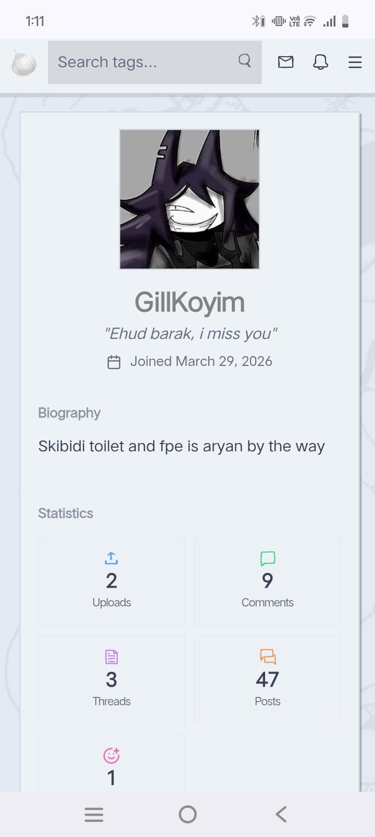Click the Uploads upload icon
Image resolution: width=375 pixels, height=837 pixels.
coord(111,559)
